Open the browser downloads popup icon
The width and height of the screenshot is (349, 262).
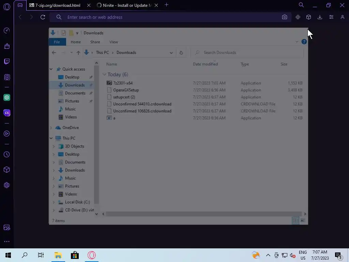tap(320, 17)
